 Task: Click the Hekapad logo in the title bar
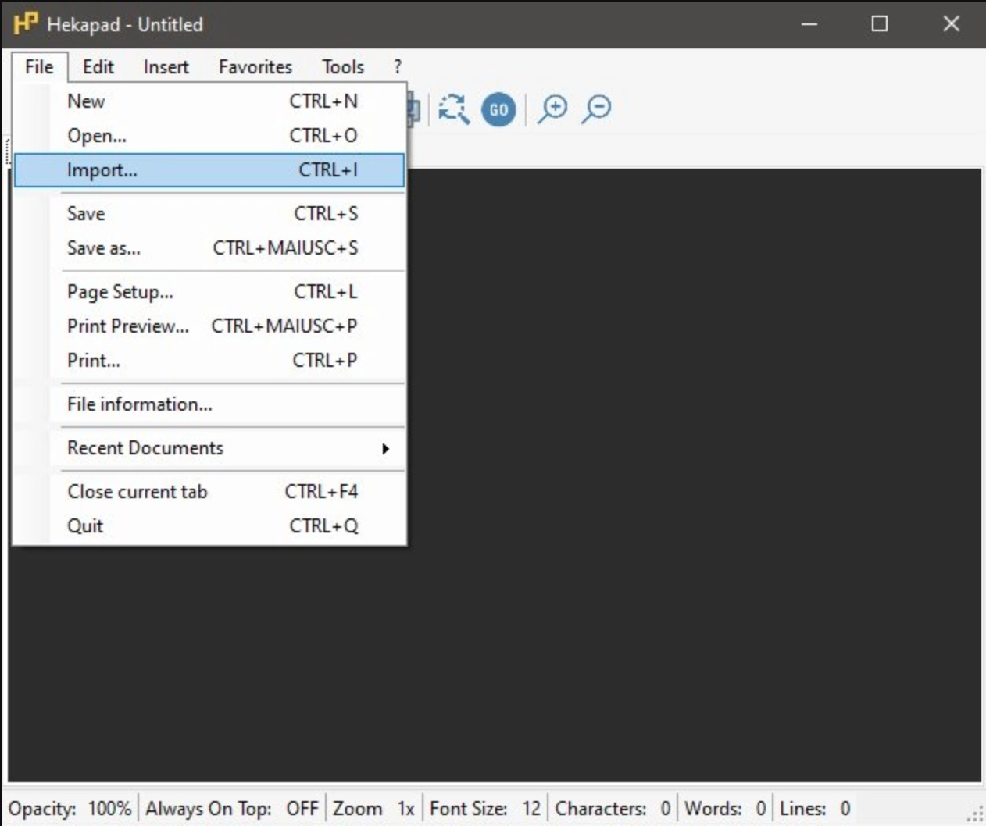point(25,23)
